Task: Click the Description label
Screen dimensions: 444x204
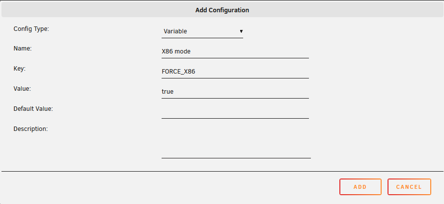Action: coord(30,129)
